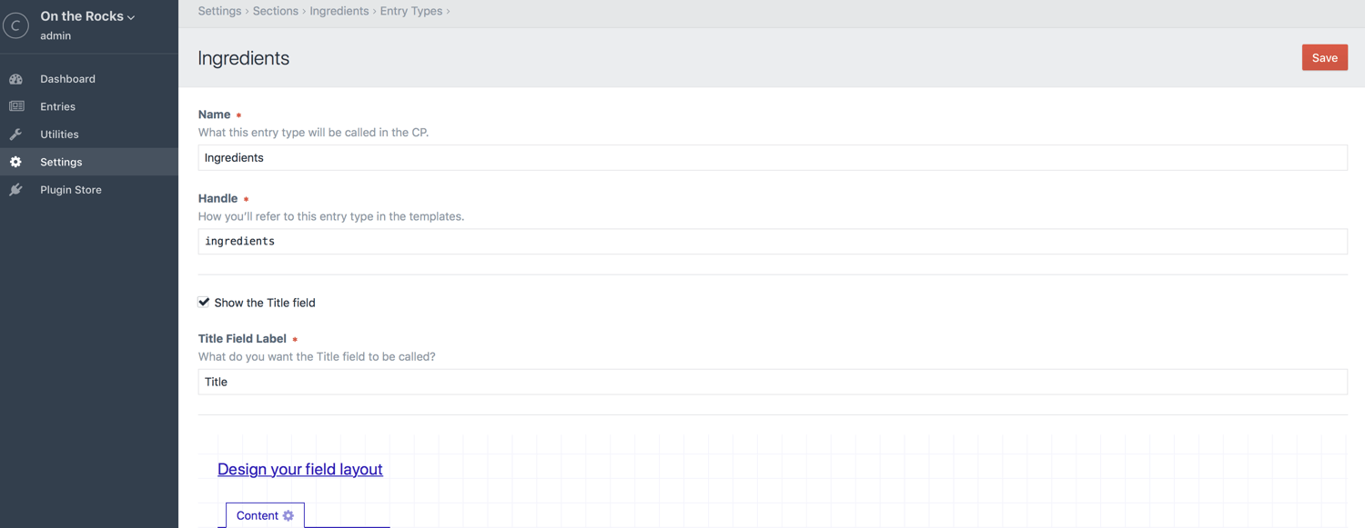
Task: Focus the Handle input field
Action: pos(773,241)
